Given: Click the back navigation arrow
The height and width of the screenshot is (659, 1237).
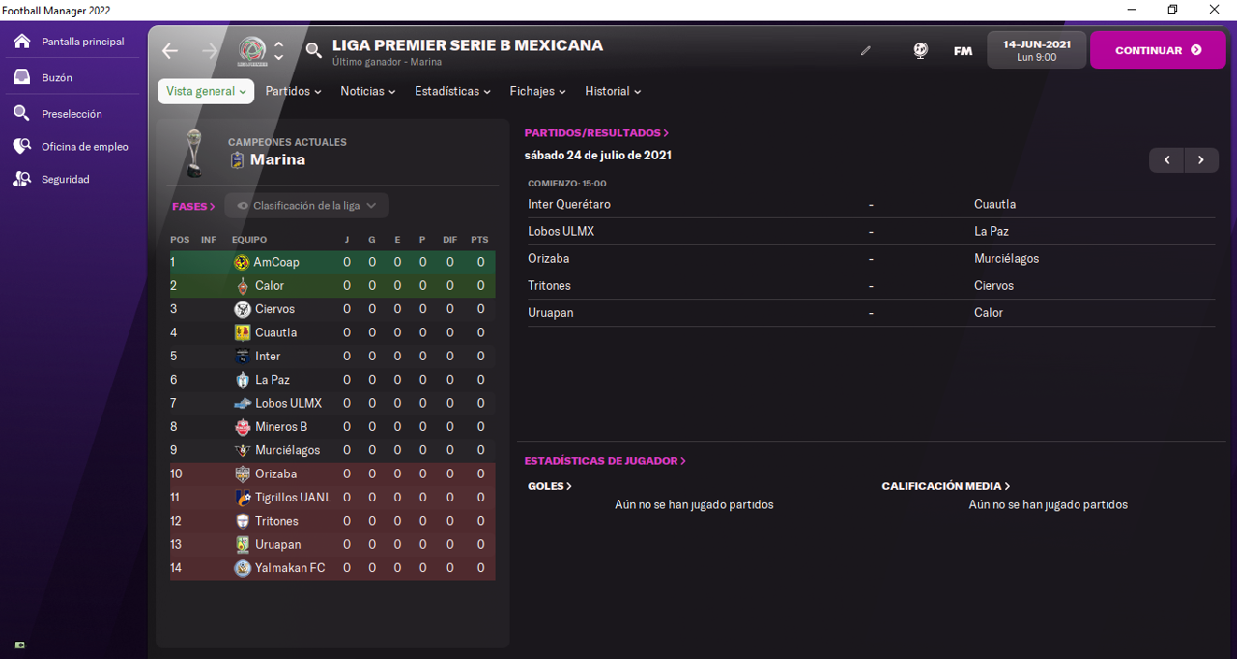Looking at the screenshot, I should (x=170, y=50).
